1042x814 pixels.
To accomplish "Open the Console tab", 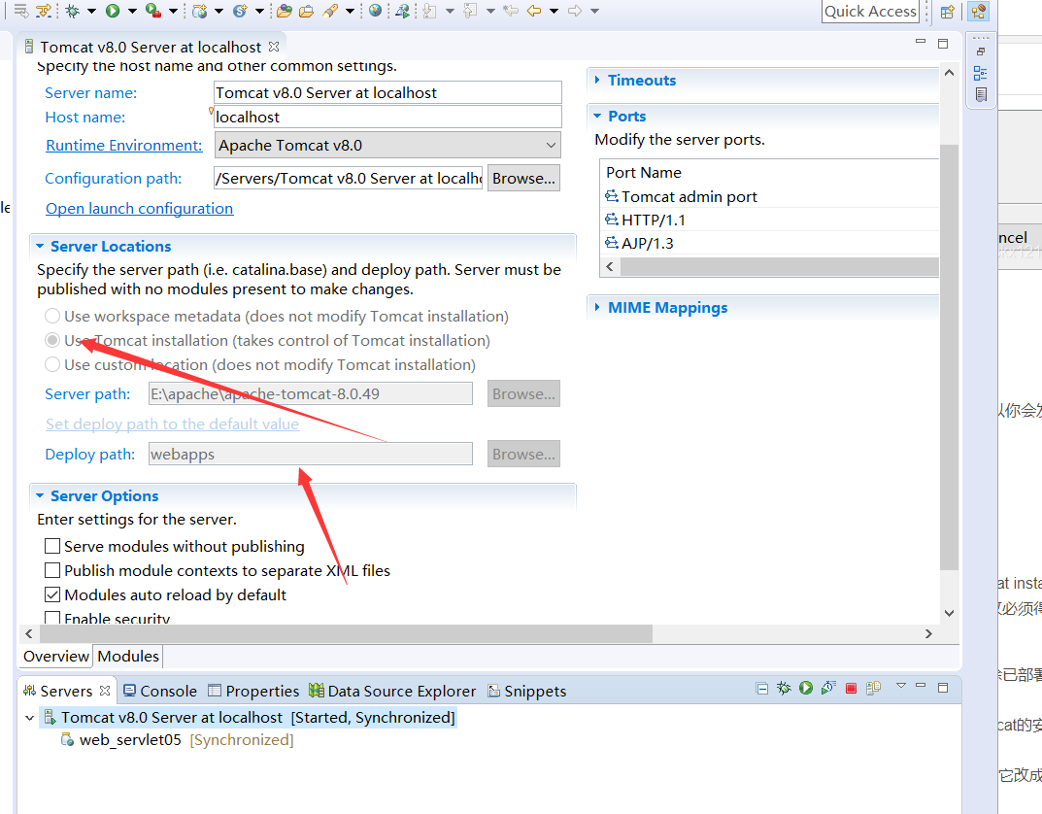I will tap(160, 691).
